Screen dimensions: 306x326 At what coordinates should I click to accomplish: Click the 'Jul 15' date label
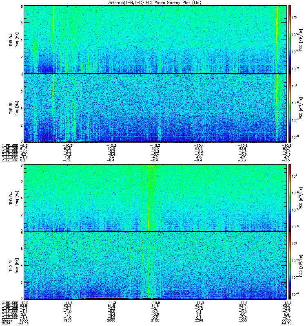286,323
